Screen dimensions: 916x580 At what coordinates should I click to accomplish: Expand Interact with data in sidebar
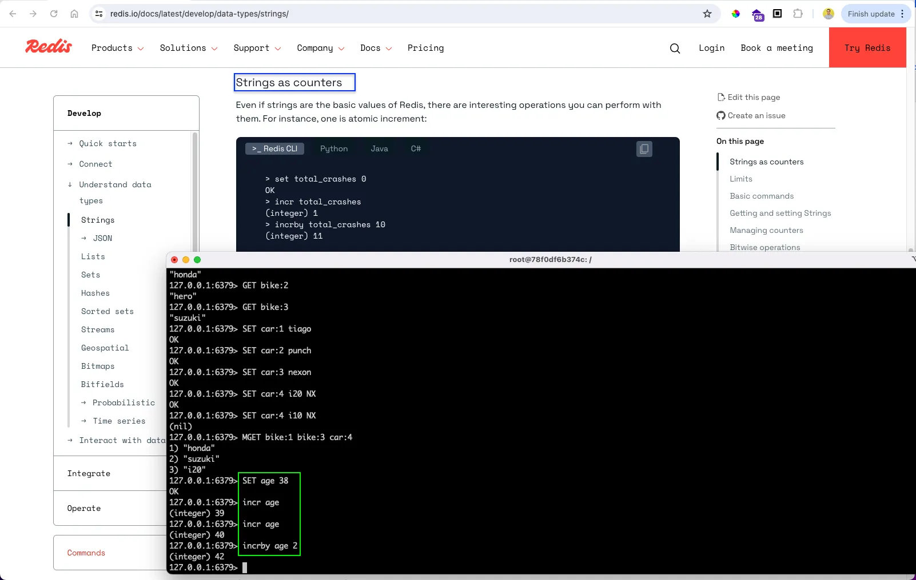pos(117,440)
